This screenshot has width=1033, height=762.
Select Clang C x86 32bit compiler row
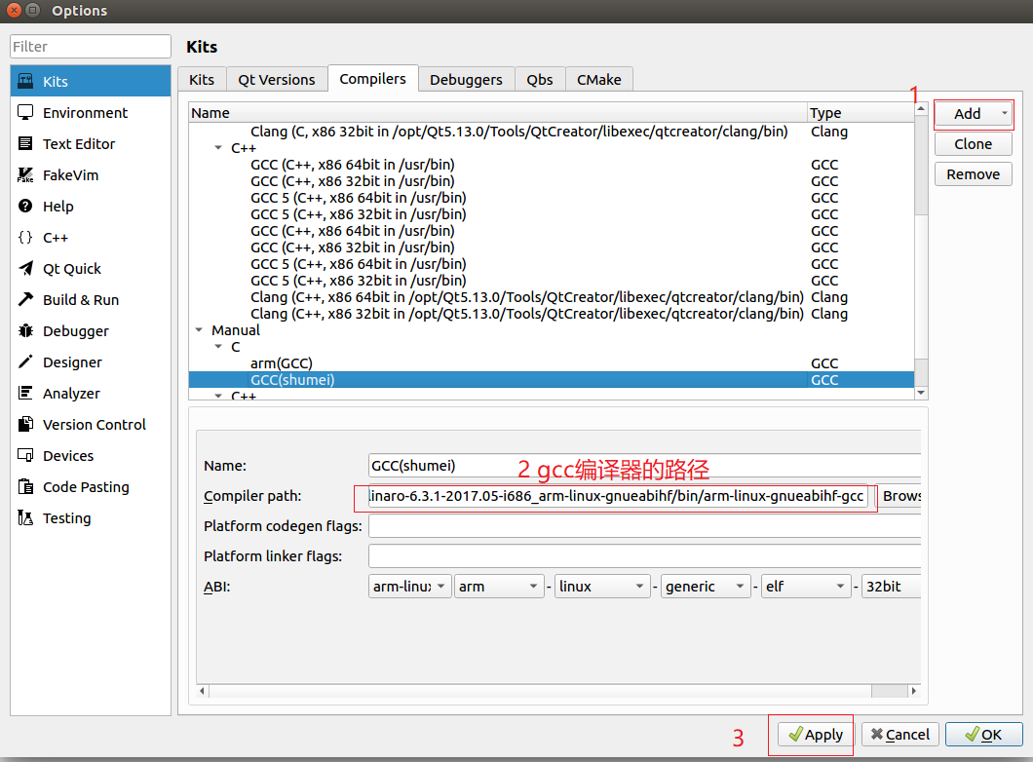click(552, 132)
